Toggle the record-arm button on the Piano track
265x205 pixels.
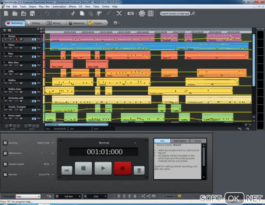tap(16, 48)
